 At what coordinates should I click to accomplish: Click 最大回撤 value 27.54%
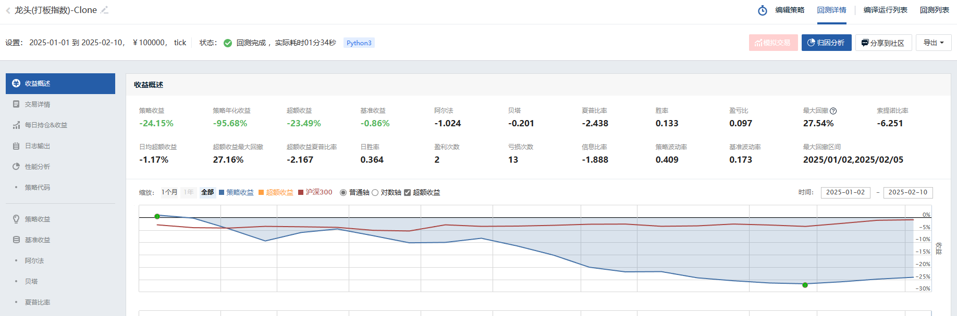818,124
